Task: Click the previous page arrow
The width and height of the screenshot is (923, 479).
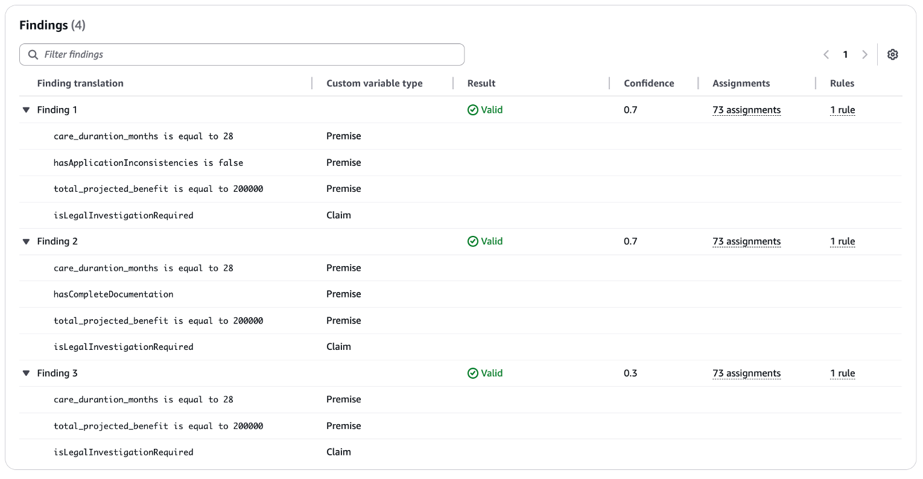Action: coord(826,54)
